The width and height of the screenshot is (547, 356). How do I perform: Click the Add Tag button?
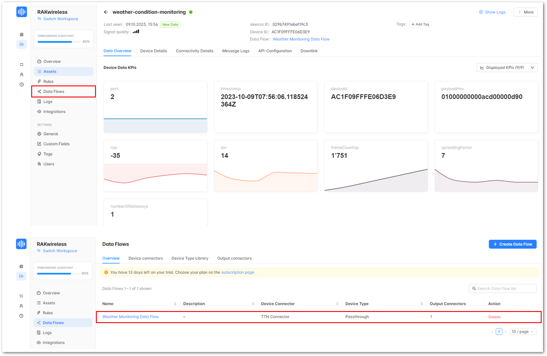[x=420, y=24]
